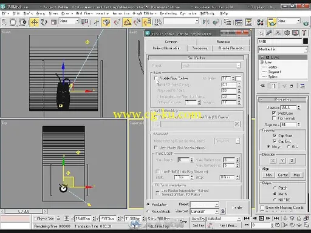The height and width of the screenshot is (233, 311).
Task: Switch to the Utilities command panel
Action: (x=304, y=33)
